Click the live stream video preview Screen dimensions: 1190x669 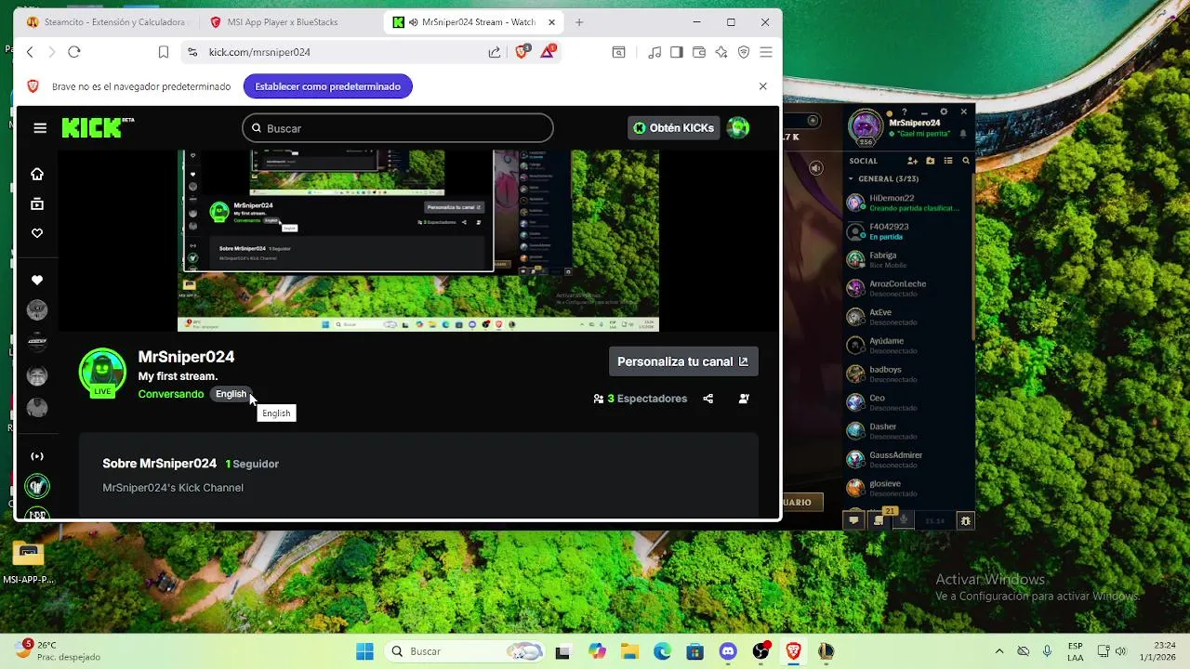418,240
